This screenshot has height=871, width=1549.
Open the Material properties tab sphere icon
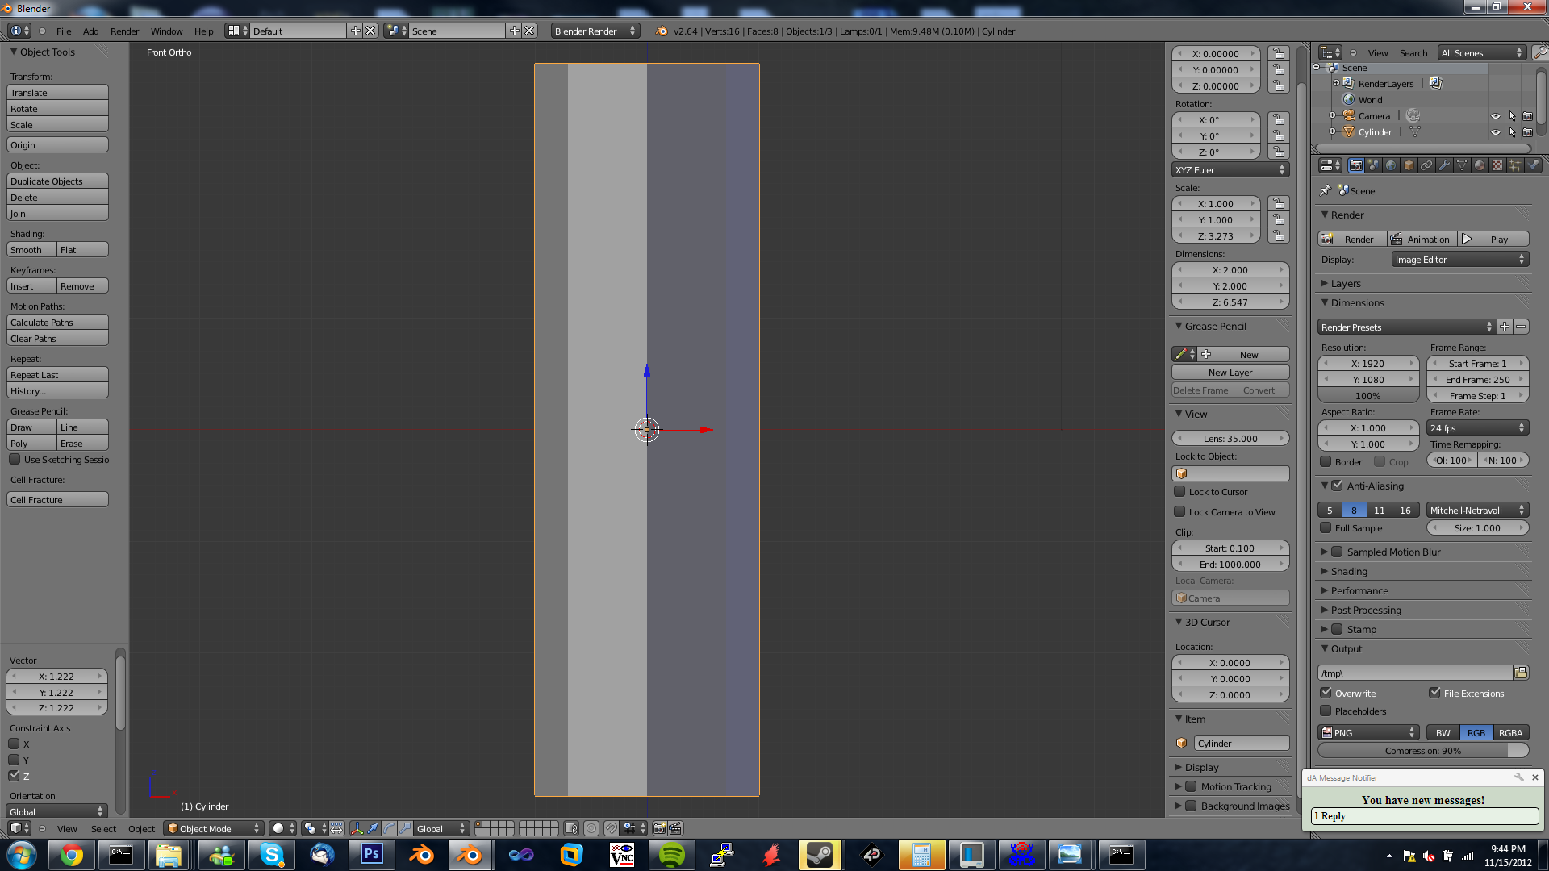[1480, 165]
